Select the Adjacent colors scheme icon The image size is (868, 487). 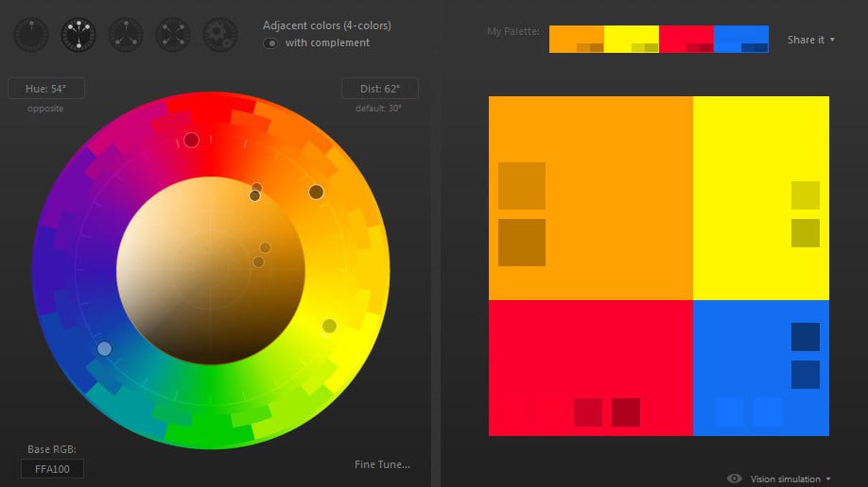click(x=78, y=35)
